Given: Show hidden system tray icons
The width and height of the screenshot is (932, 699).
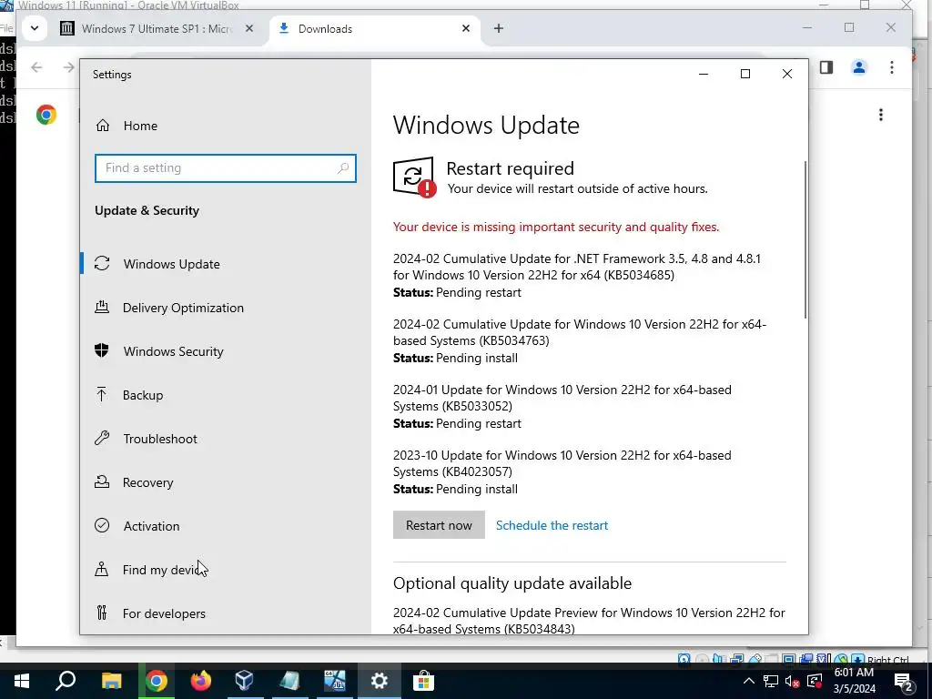Looking at the screenshot, I should [749, 681].
